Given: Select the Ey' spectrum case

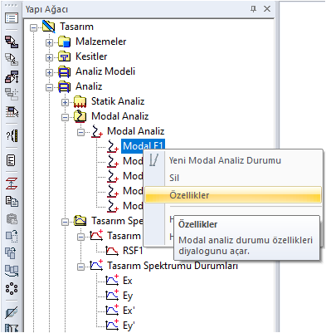Looking at the screenshot, I should [129, 326].
